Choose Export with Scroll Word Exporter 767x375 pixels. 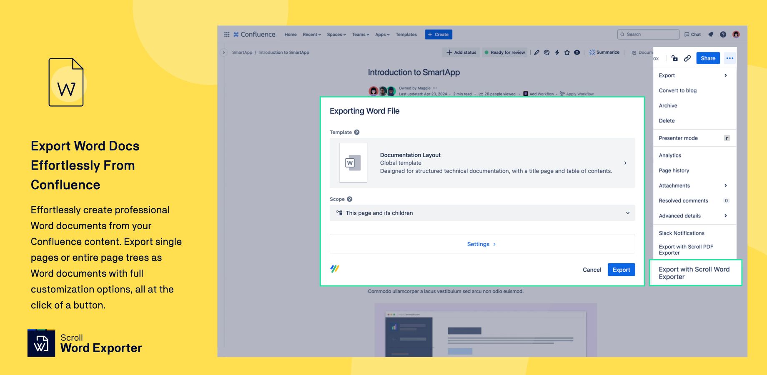click(695, 273)
